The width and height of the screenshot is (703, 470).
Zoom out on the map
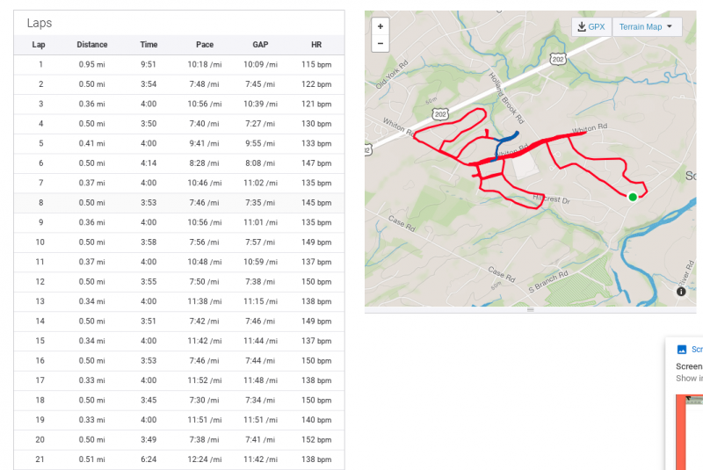(380, 43)
